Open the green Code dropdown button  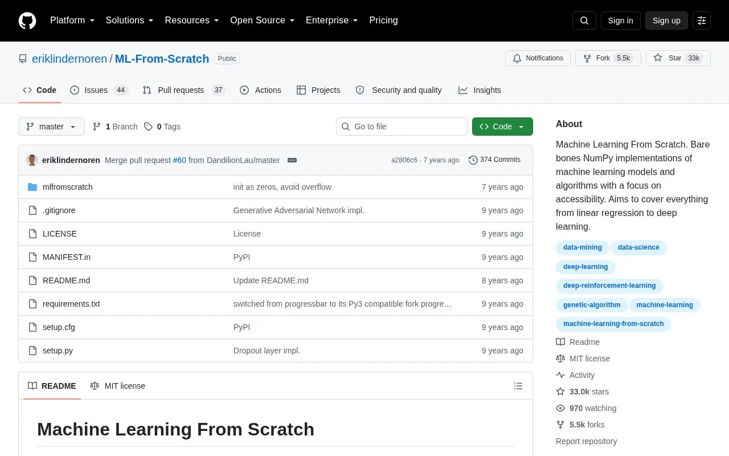[x=502, y=127]
